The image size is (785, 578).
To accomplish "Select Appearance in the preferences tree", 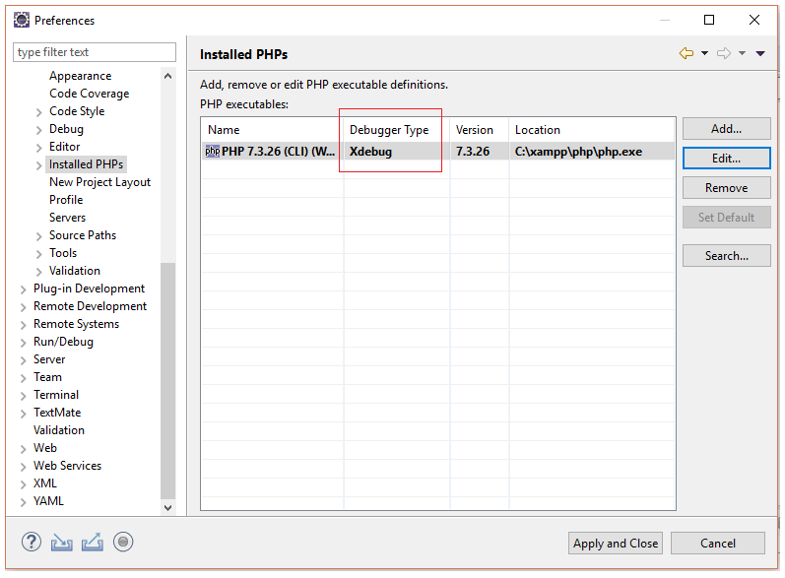I will coord(80,76).
